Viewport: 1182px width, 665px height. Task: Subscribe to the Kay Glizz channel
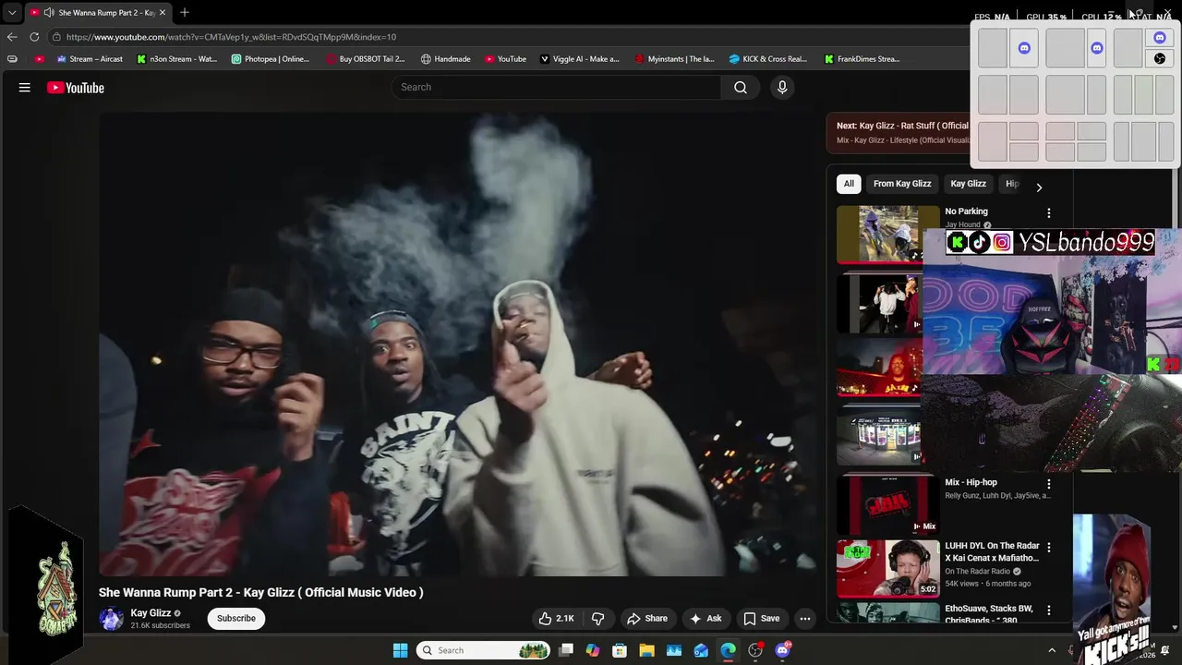pyautogui.click(x=236, y=619)
